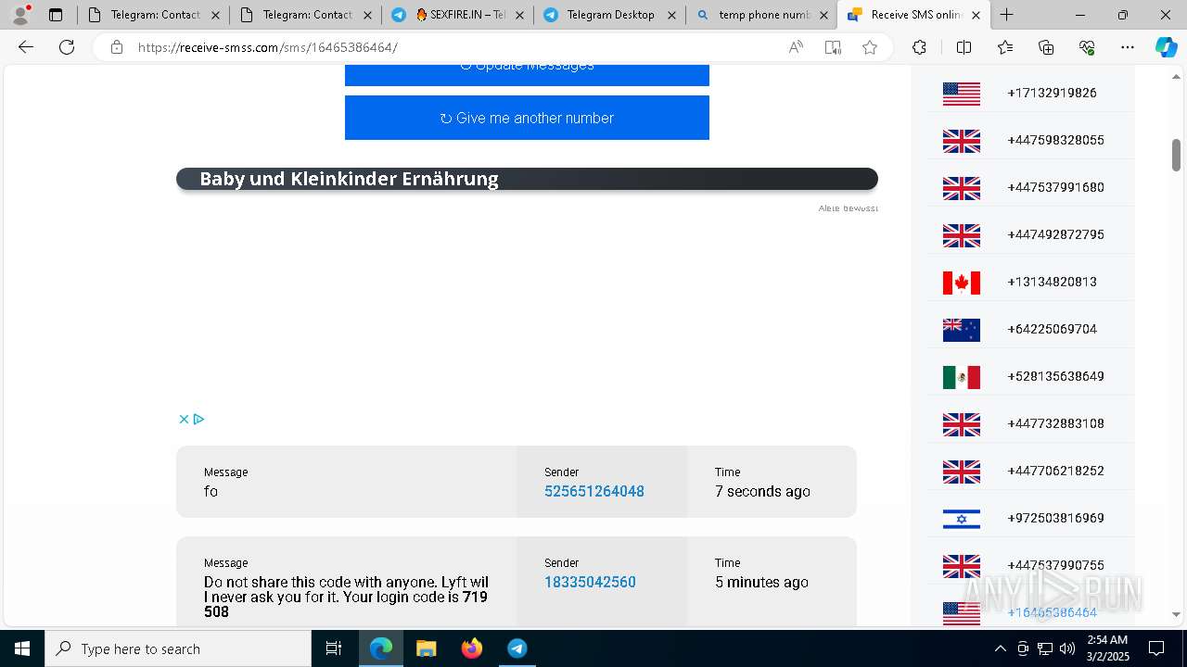Select Israeli number +972503816969

[1055, 518]
